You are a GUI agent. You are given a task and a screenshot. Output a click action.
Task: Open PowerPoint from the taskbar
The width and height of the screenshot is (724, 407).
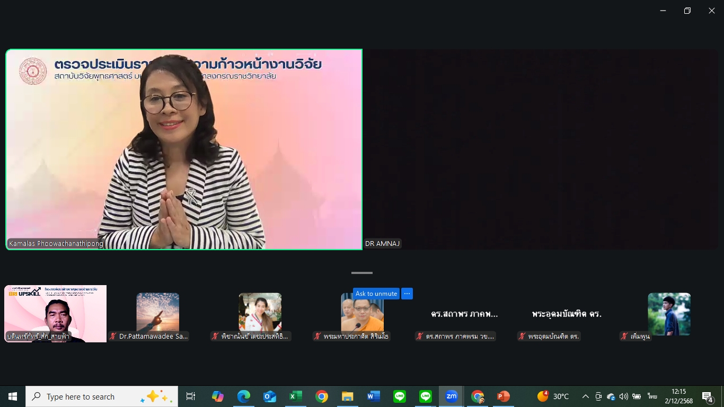pos(503,396)
